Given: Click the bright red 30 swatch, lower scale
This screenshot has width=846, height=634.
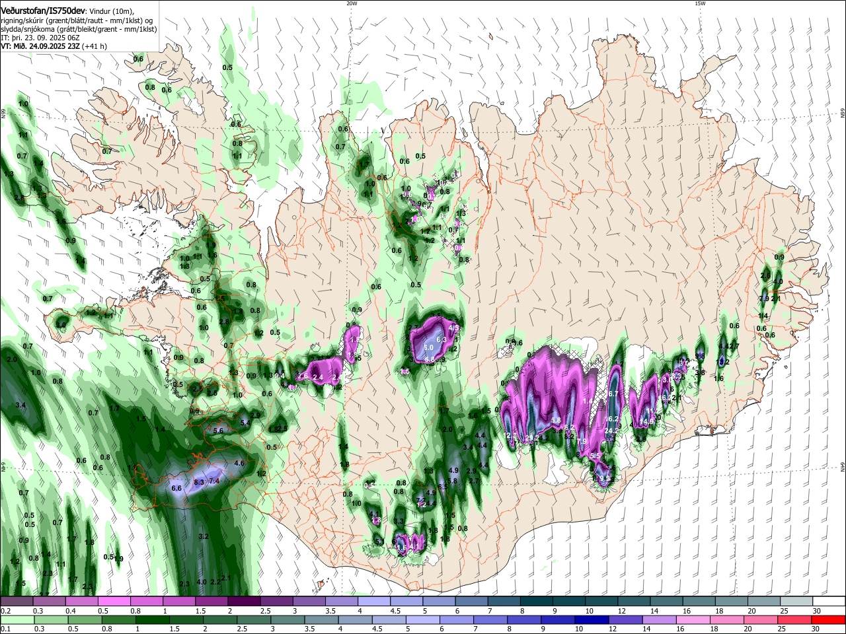Looking at the screenshot, I should click(828, 619).
